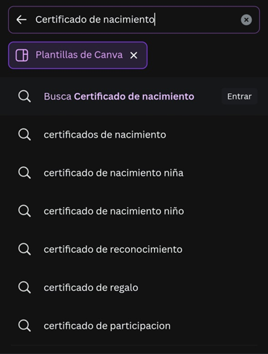Click magnifier beside Busca Certificado de nacimiento
Viewport: 268px width, 354px height.
pyautogui.click(x=24, y=97)
